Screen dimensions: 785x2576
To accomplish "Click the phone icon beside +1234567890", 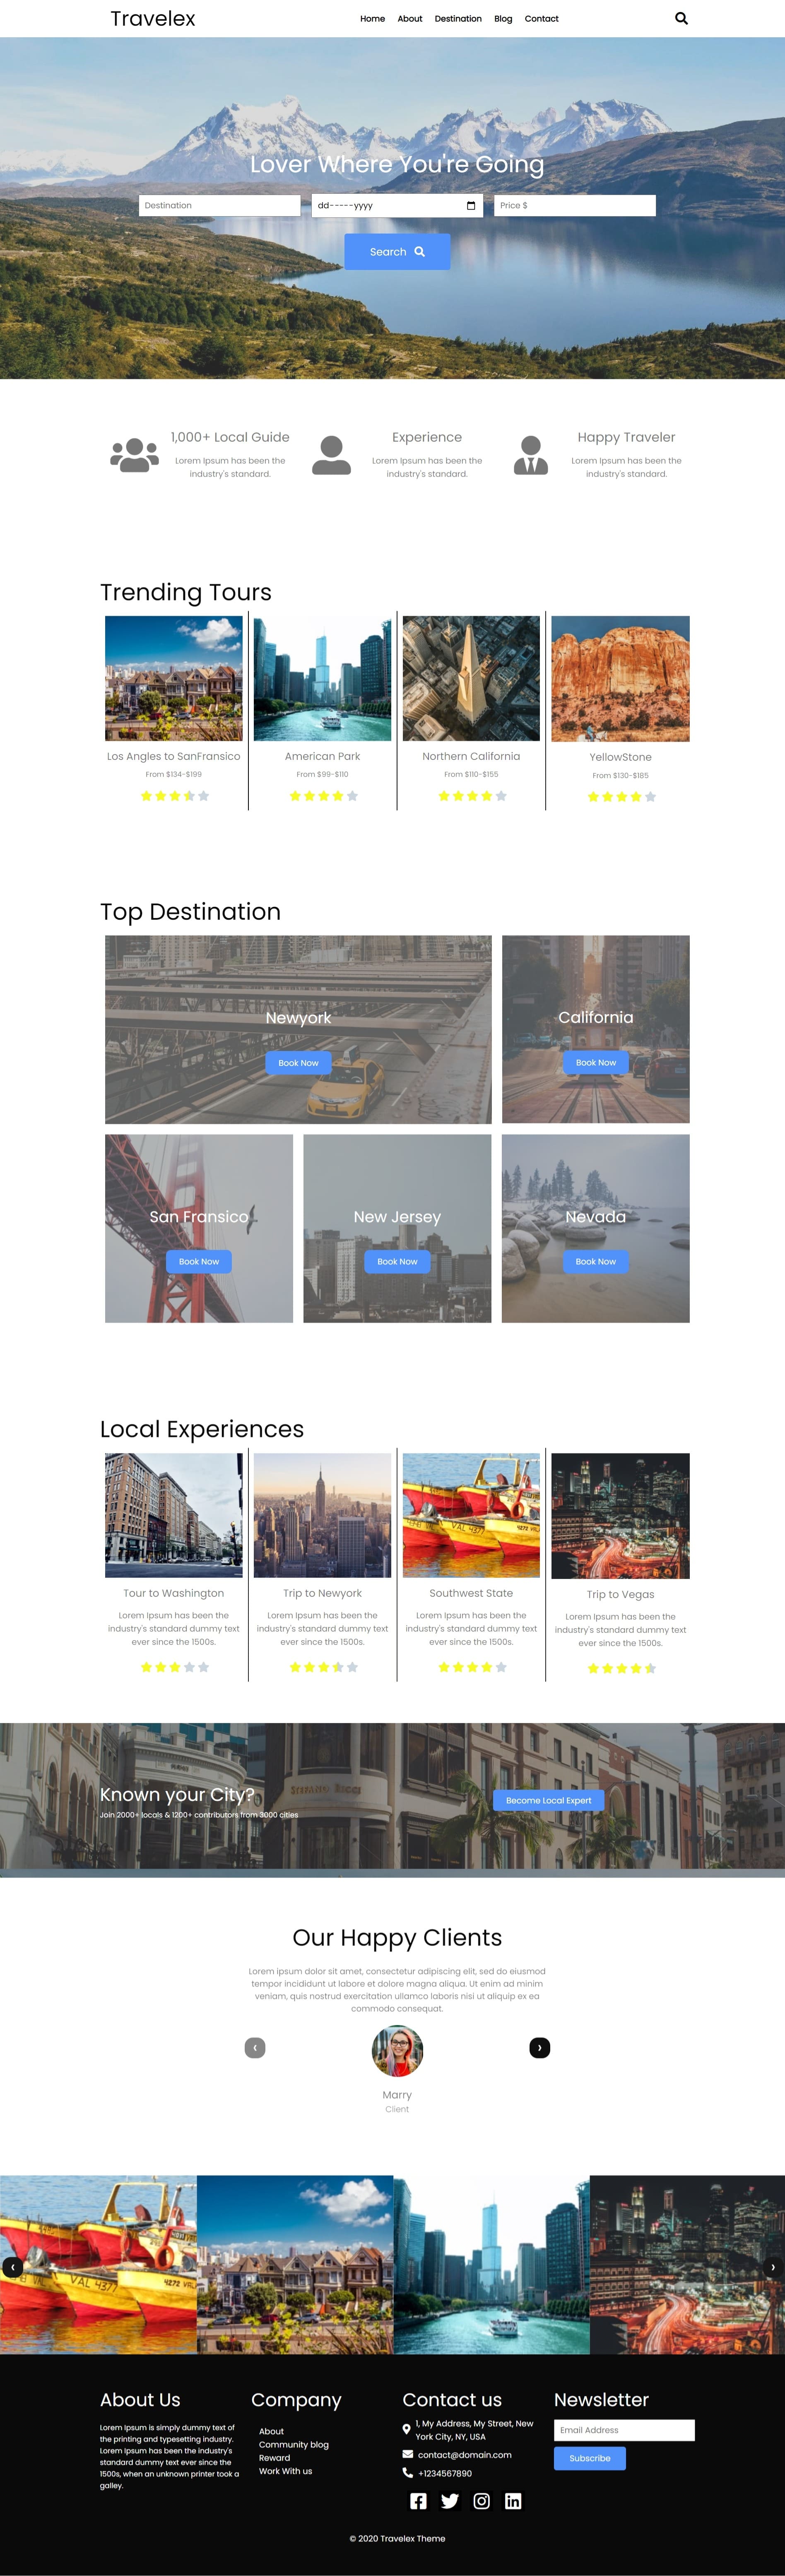I will [x=407, y=2473].
